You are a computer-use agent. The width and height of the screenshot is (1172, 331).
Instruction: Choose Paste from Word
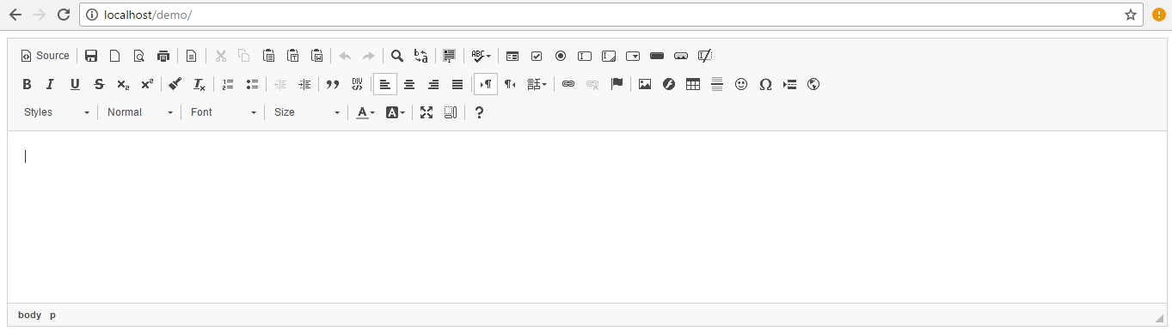coord(316,56)
